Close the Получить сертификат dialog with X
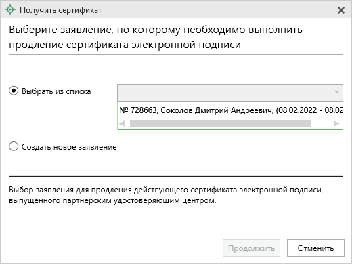This screenshot has width=352, height=264. pyautogui.click(x=341, y=10)
